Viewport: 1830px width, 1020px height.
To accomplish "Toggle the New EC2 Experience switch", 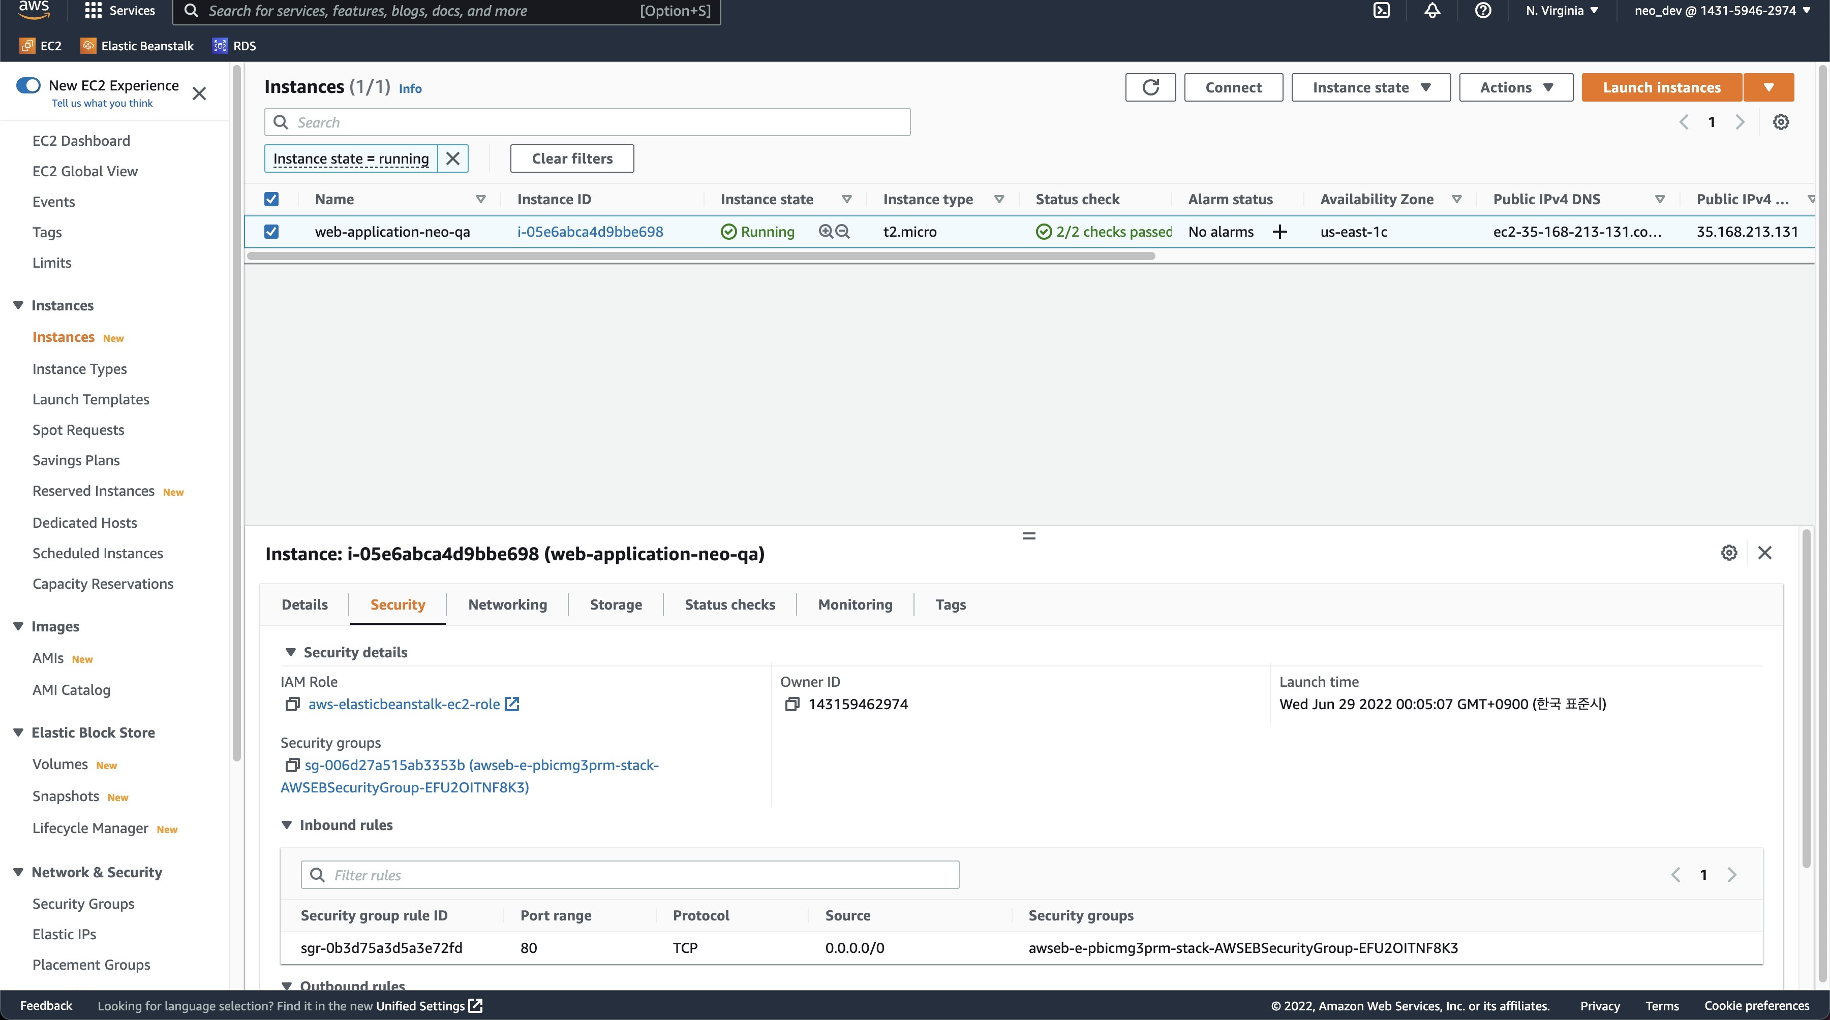I will click(x=28, y=85).
